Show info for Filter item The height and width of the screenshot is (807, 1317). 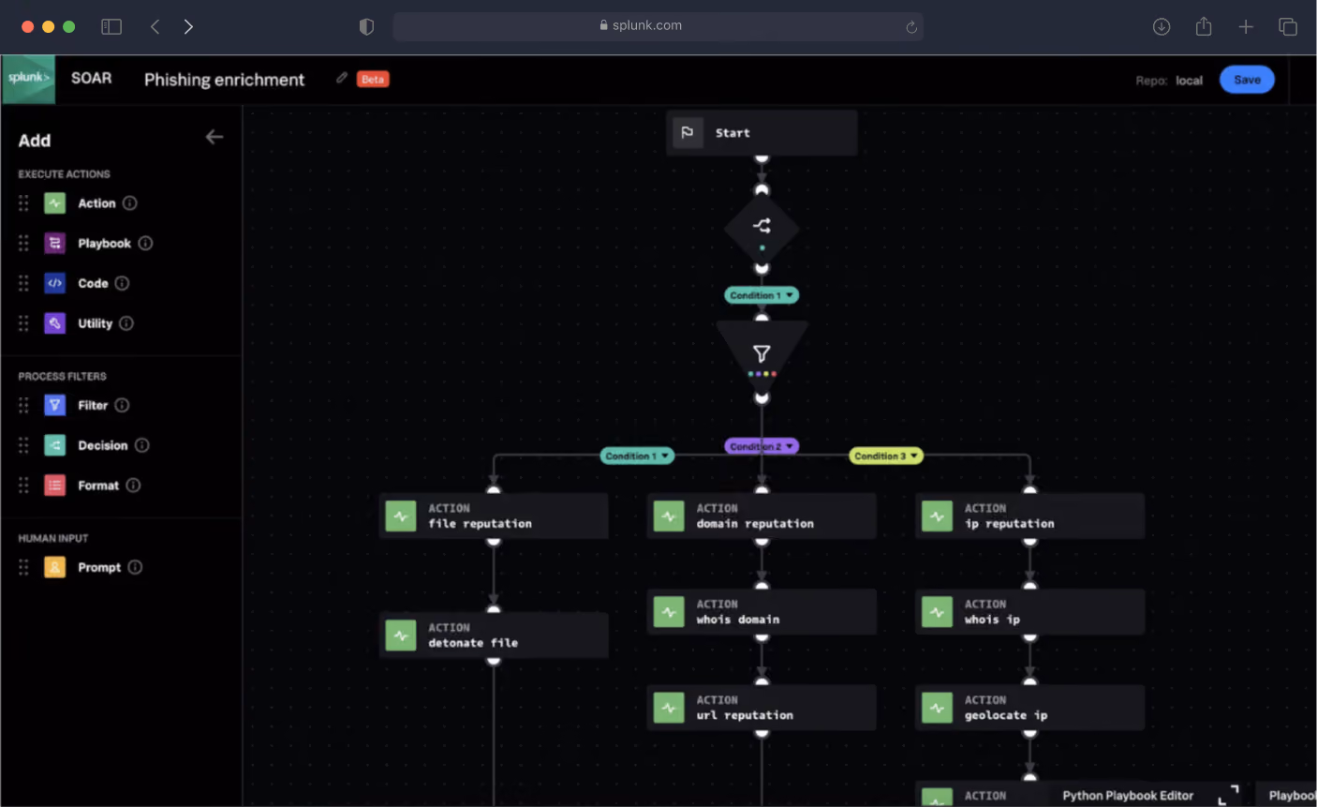click(122, 405)
